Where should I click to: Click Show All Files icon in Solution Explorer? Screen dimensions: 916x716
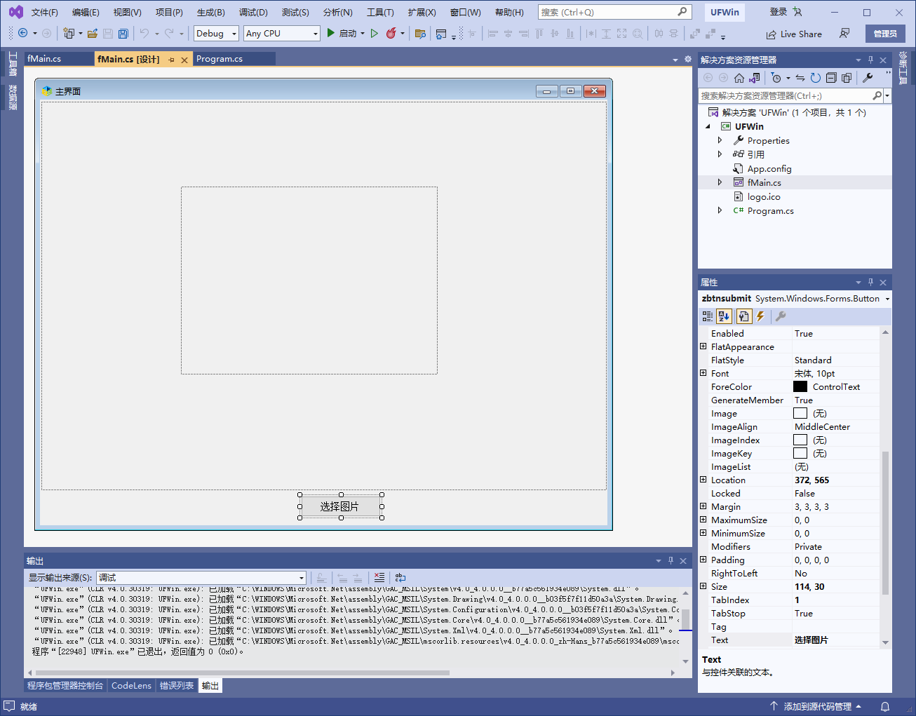(x=847, y=78)
